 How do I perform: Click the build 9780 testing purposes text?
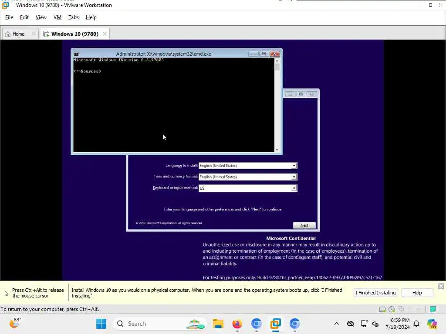pos(292,277)
